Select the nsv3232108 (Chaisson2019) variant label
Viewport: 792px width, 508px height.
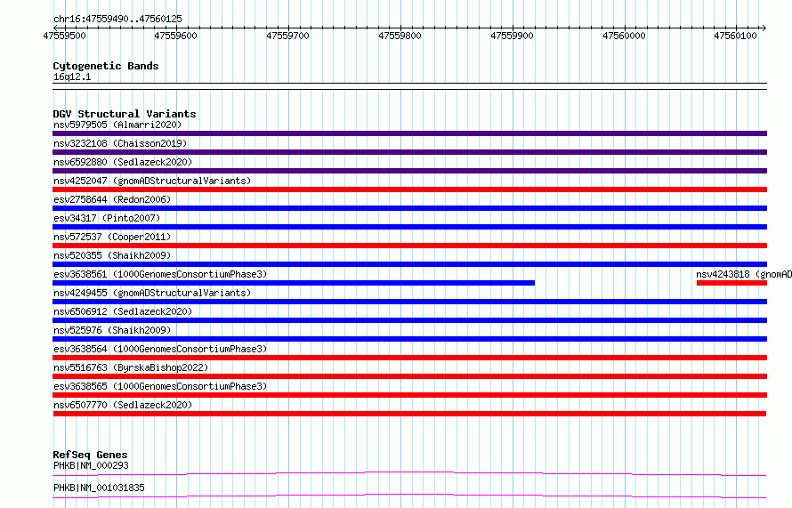(120, 143)
